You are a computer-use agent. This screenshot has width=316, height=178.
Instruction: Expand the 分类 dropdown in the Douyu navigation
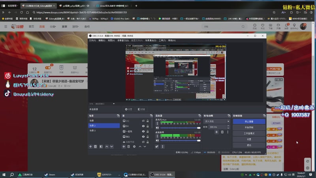coord(53,27)
